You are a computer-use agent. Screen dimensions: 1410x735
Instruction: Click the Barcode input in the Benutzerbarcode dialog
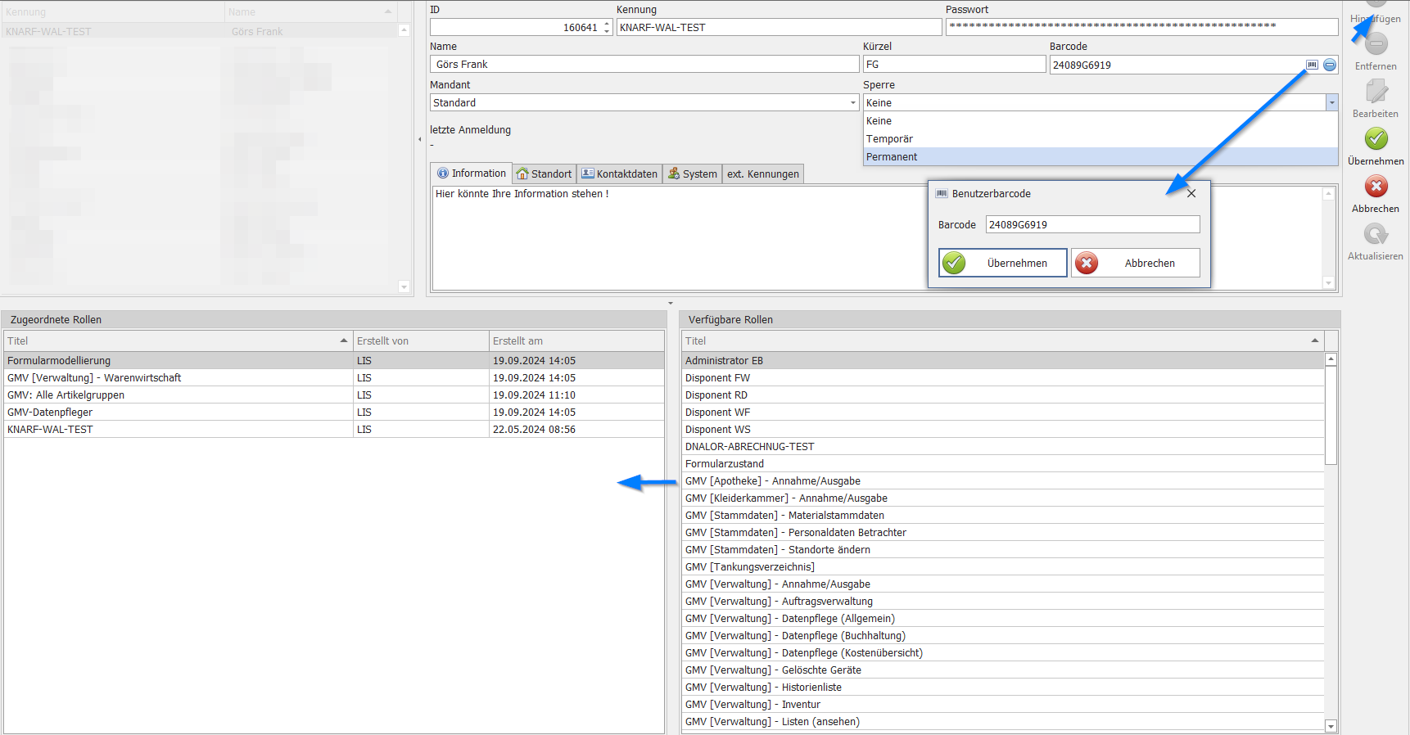coord(1092,225)
